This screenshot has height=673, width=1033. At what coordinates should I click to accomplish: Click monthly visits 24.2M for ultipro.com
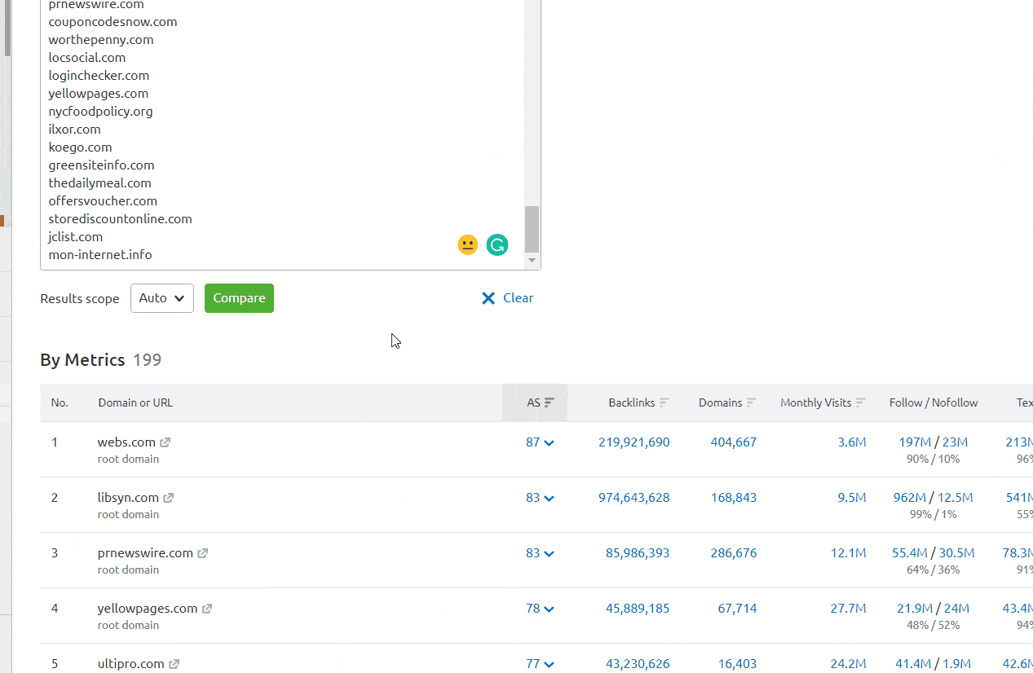(x=849, y=664)
